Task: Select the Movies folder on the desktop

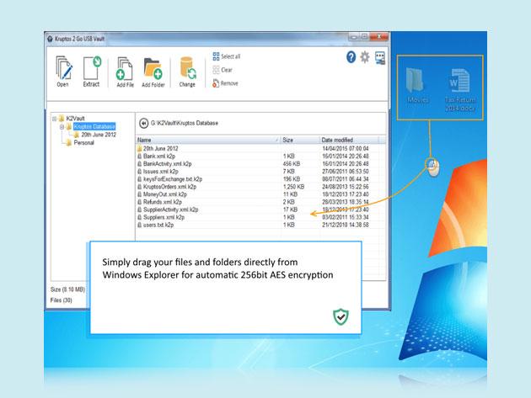Action: coord(418,85)
